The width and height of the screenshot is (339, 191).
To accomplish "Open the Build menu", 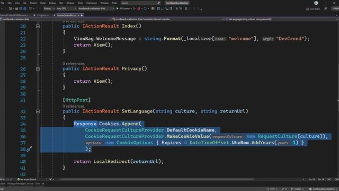I will pos(43,3).
